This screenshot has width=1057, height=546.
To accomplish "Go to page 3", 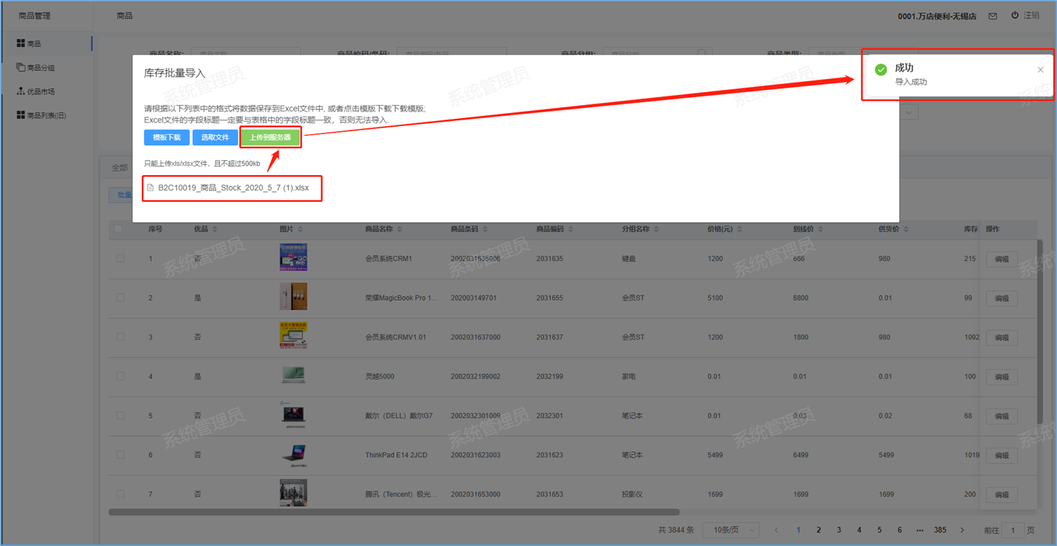I will 839,530.
